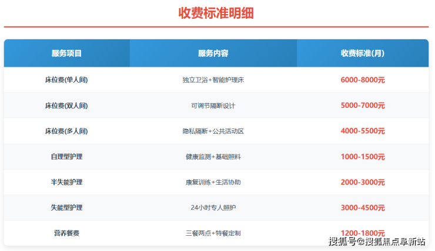
Task: Select the 床位费(双人间) row label
Action: (66, 106)
